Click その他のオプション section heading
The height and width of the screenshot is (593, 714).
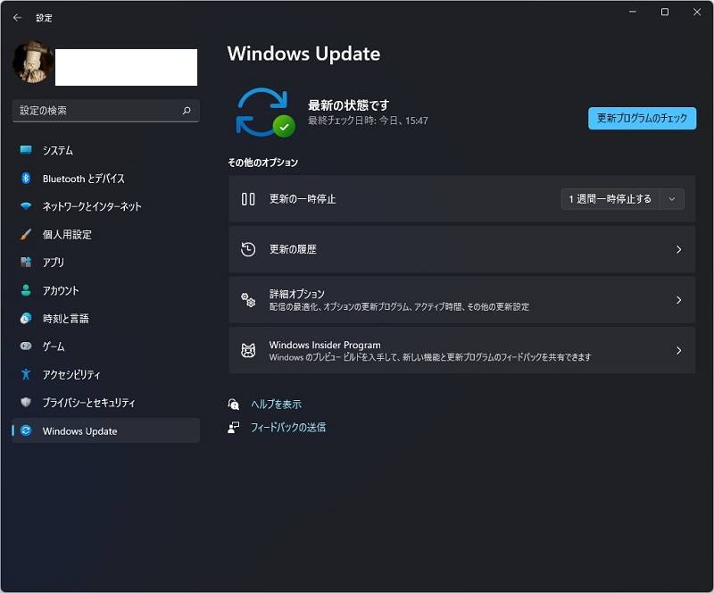click(263, 163)
